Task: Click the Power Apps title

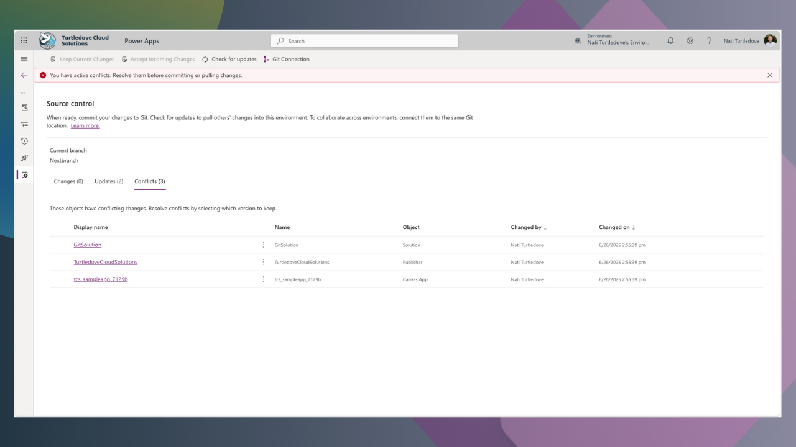Action: click(142, 41)
